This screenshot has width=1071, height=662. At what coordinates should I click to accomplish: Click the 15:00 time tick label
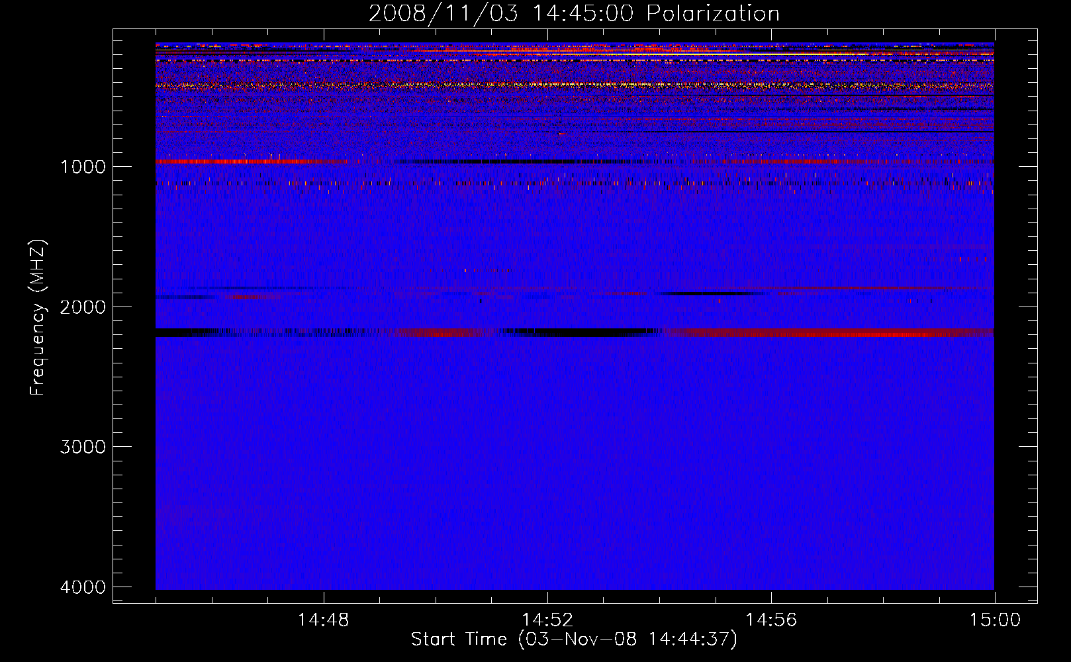995,620
